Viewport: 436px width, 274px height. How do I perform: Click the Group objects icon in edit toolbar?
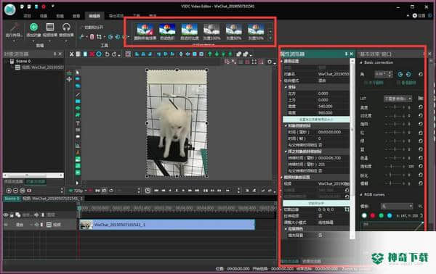238,54
